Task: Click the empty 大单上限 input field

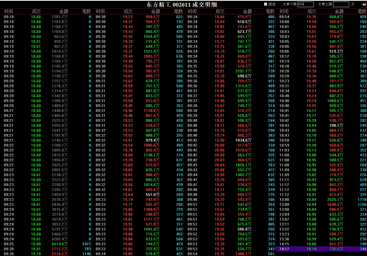Action: pos(341,4)
